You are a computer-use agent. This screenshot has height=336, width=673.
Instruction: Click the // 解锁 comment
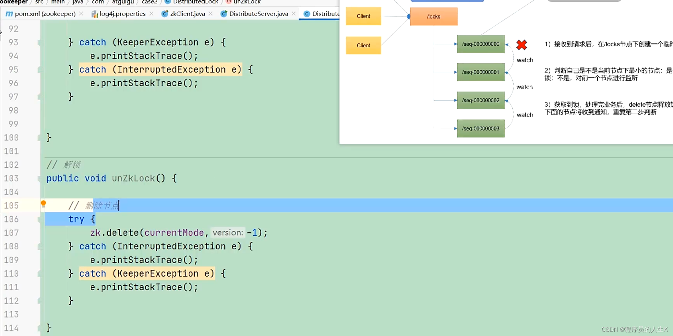click(x=63, y=165)
